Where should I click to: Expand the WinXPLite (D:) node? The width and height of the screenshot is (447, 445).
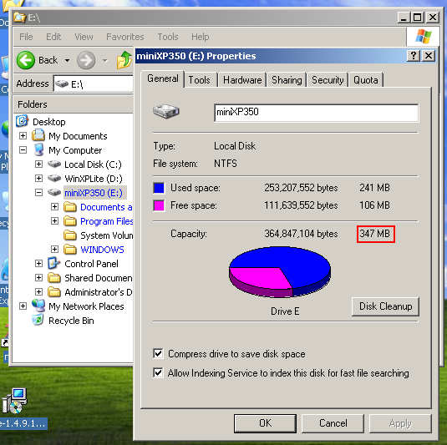38,179
